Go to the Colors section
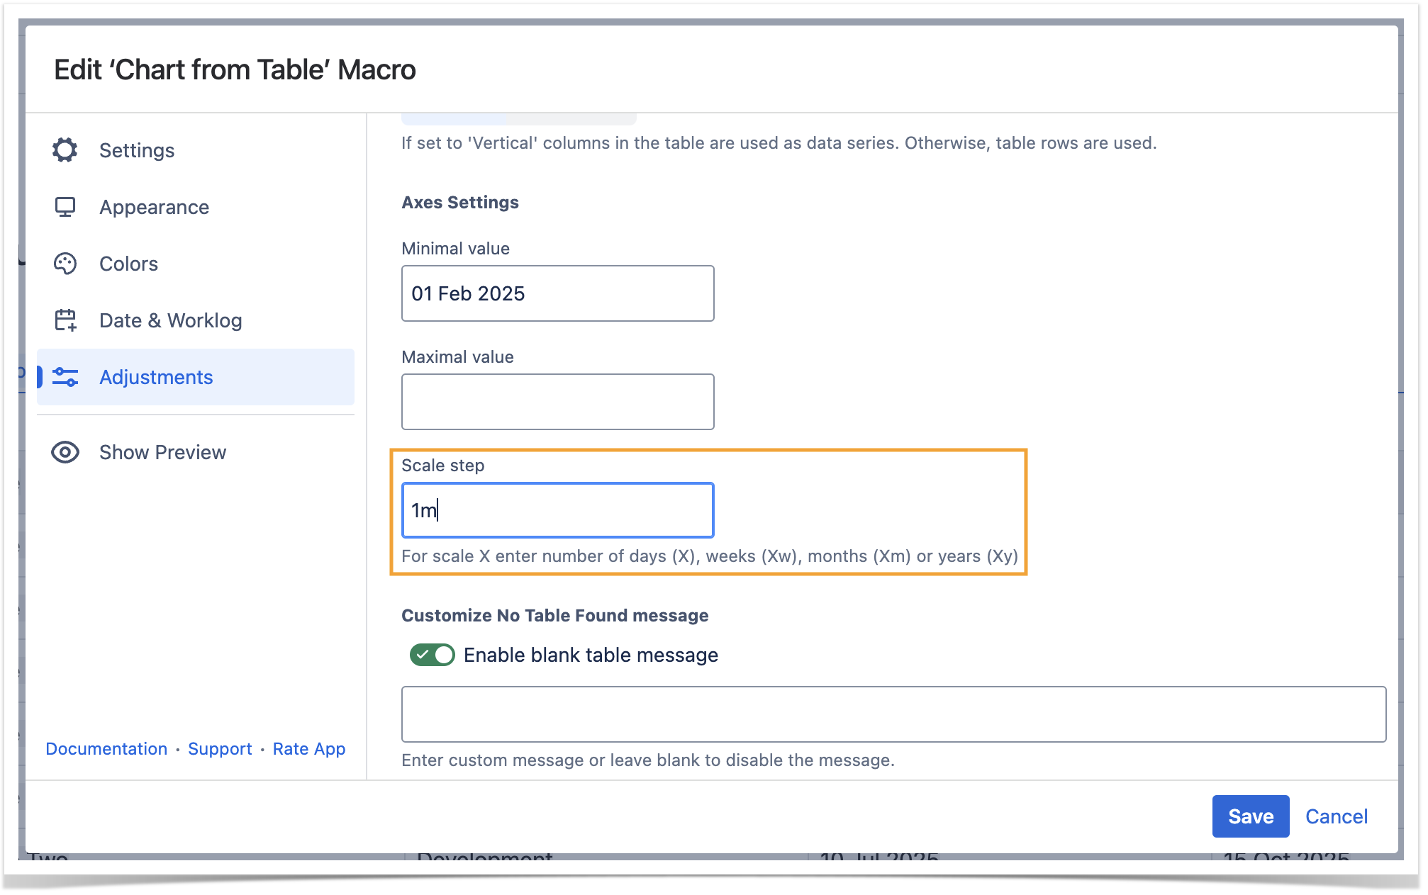 [128, 264]
